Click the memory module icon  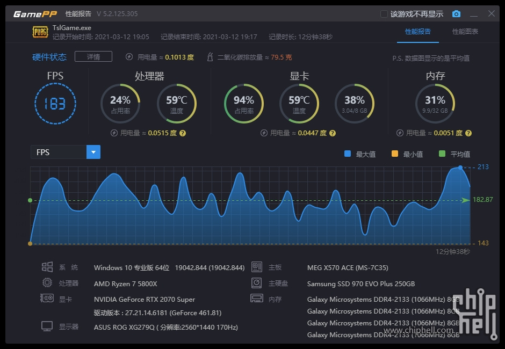pos(257,298)
